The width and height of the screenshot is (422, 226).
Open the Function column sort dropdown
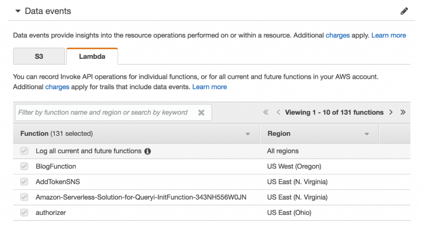tap(248, 134)
